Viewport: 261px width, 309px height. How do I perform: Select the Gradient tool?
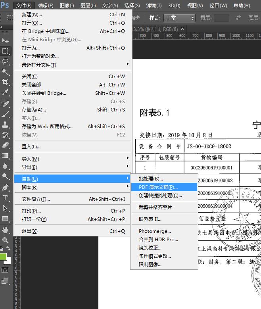tap(5, 155)
